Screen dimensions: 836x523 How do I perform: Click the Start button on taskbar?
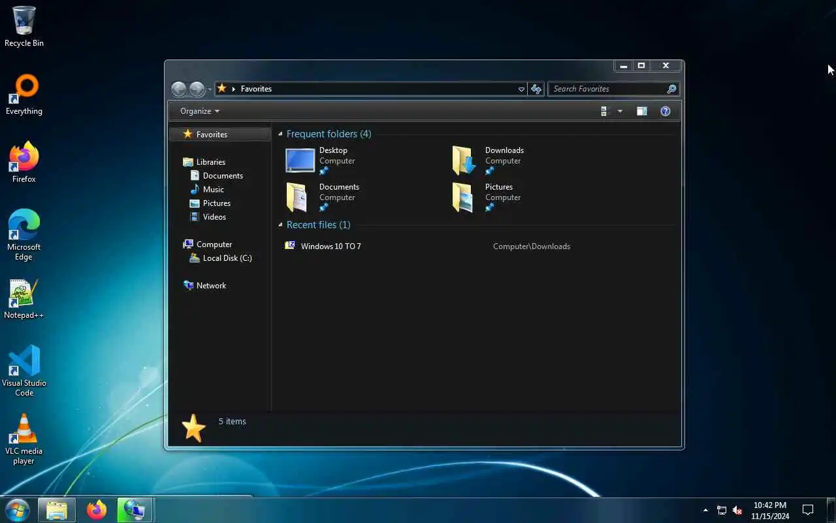tap(17, 509)
